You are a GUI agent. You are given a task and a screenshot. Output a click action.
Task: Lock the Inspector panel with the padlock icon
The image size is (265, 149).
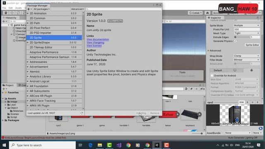tap(258, 17)
